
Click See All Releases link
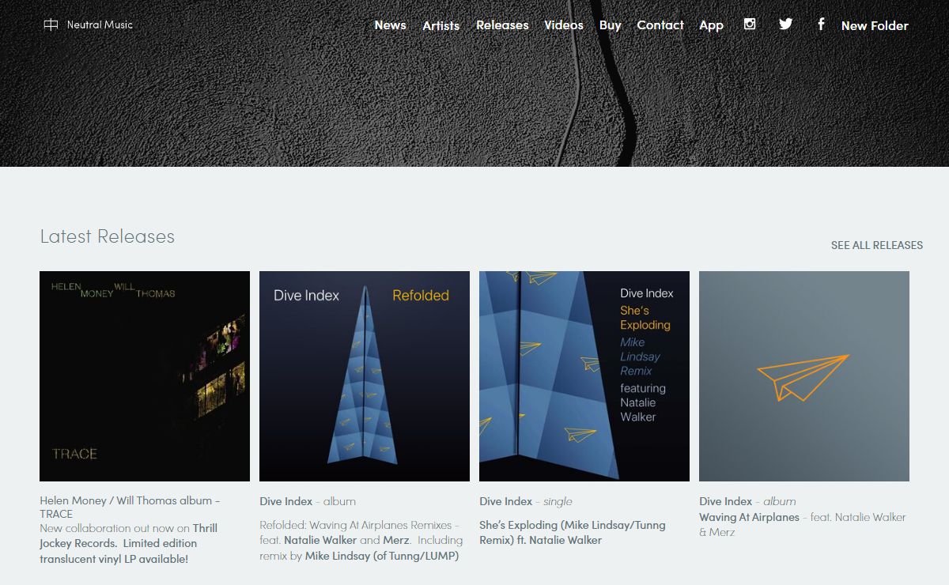point(877,245)
